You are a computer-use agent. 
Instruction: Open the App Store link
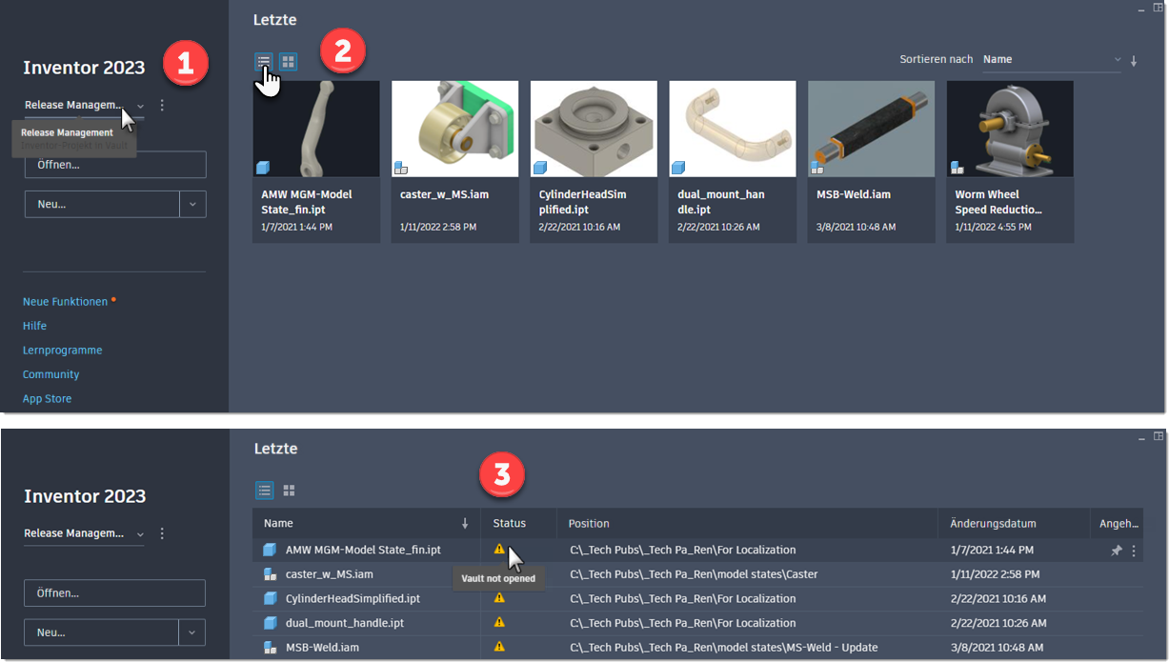click(47, 399)
